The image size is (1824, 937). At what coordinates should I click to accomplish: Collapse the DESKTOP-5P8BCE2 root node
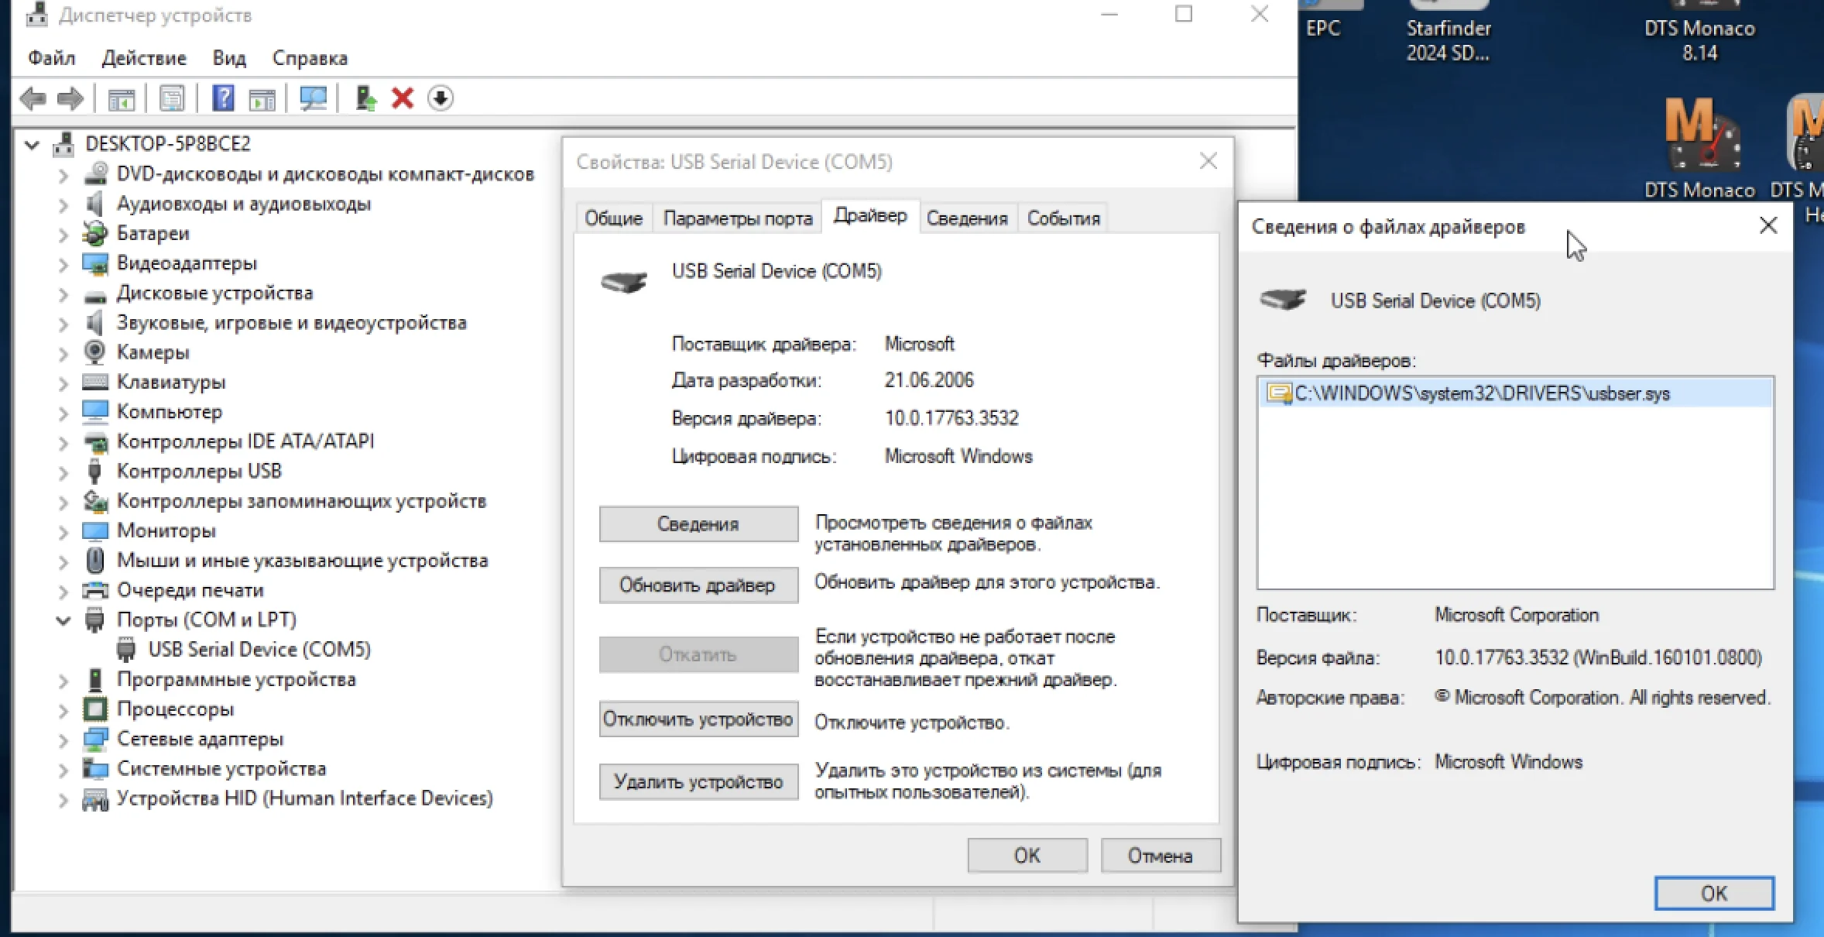[x=33, y=144]
